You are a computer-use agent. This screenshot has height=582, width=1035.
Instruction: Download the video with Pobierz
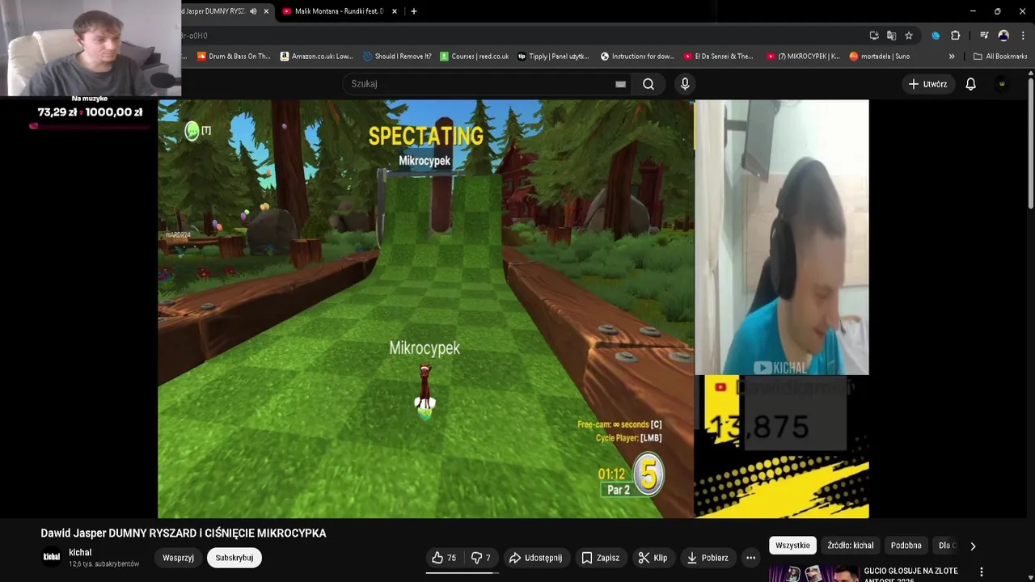point(708,558)
